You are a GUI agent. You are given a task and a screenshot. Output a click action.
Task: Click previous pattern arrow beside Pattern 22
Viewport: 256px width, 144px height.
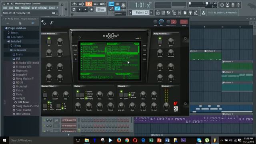[x=130, y=12]
